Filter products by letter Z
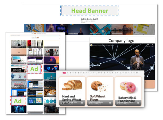Screen dimensions: 163x120 pyautogui.click(x=134, y=73)
